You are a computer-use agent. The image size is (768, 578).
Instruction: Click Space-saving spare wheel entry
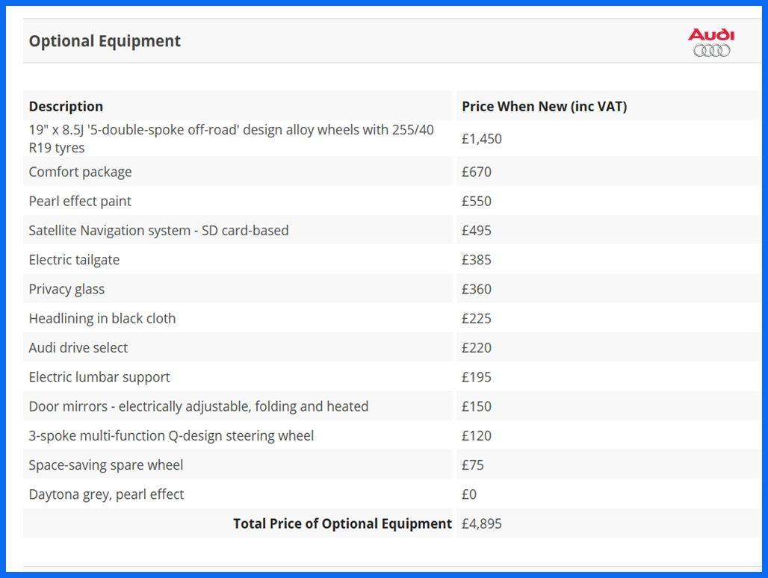tap(106, 465)
